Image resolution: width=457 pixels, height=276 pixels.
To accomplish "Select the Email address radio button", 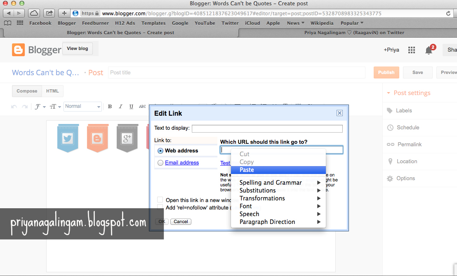I will coord(160,163).
